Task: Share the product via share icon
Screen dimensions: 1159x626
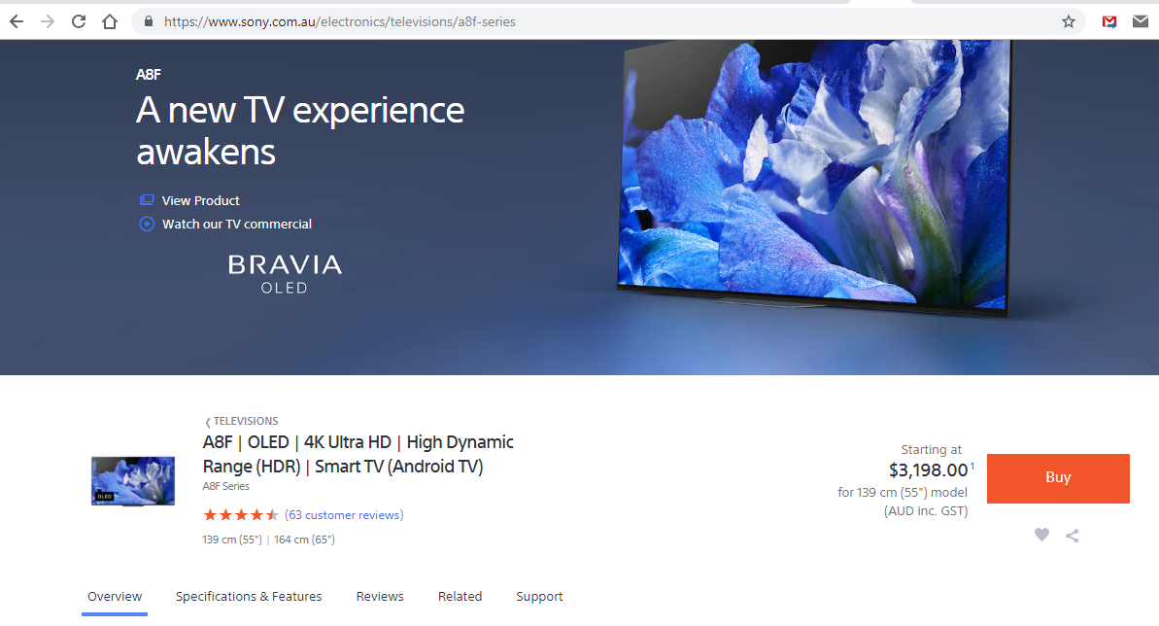Action: coord(1073,535)
